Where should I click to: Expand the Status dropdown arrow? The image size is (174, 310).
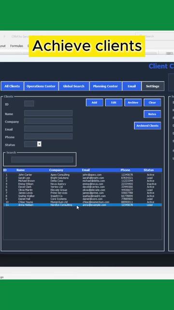click(39, 144)
